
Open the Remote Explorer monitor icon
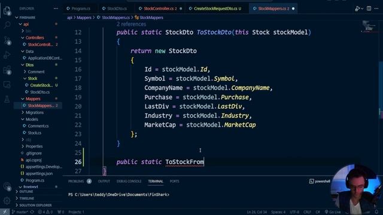[x=7, y=85]
